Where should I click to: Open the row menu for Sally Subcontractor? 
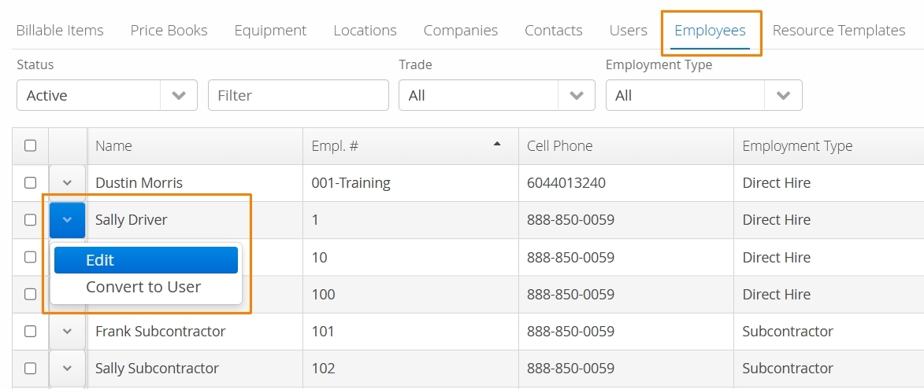click(x=67, y=369)
